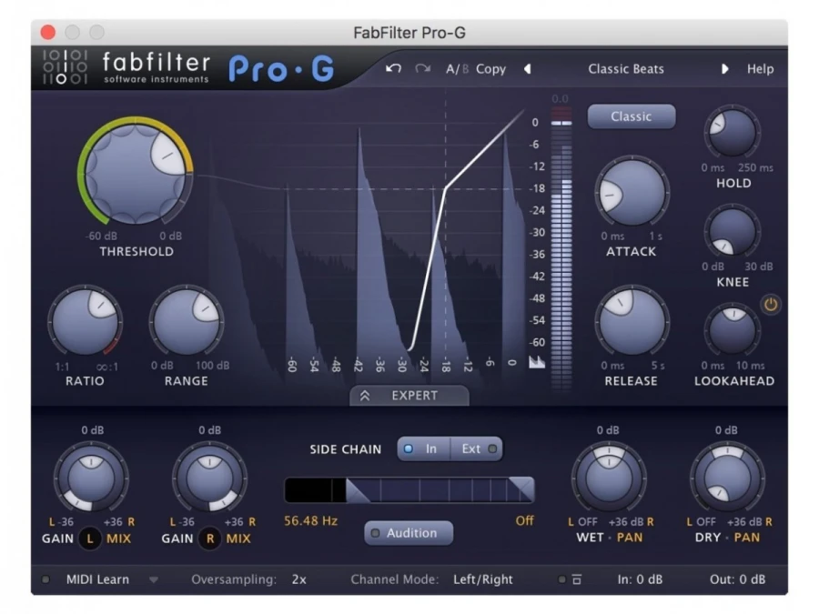Open the Classic style selector
This screenshot has width=819, height=614.
point(631,116)
